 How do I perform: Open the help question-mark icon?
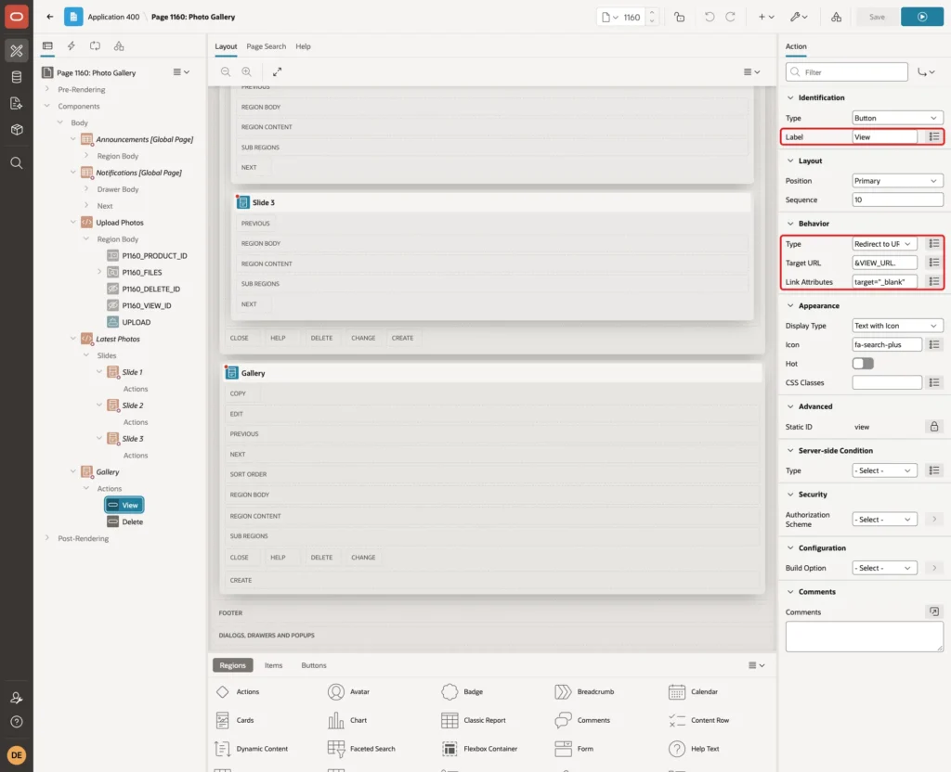coord(17,722)
